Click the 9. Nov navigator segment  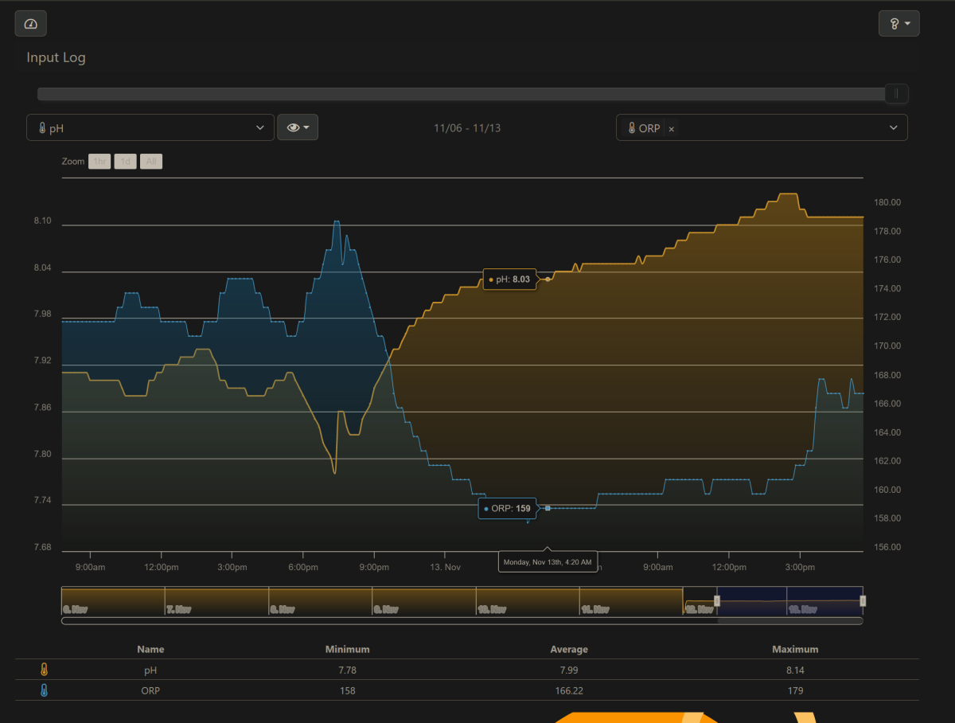[423, 600]
